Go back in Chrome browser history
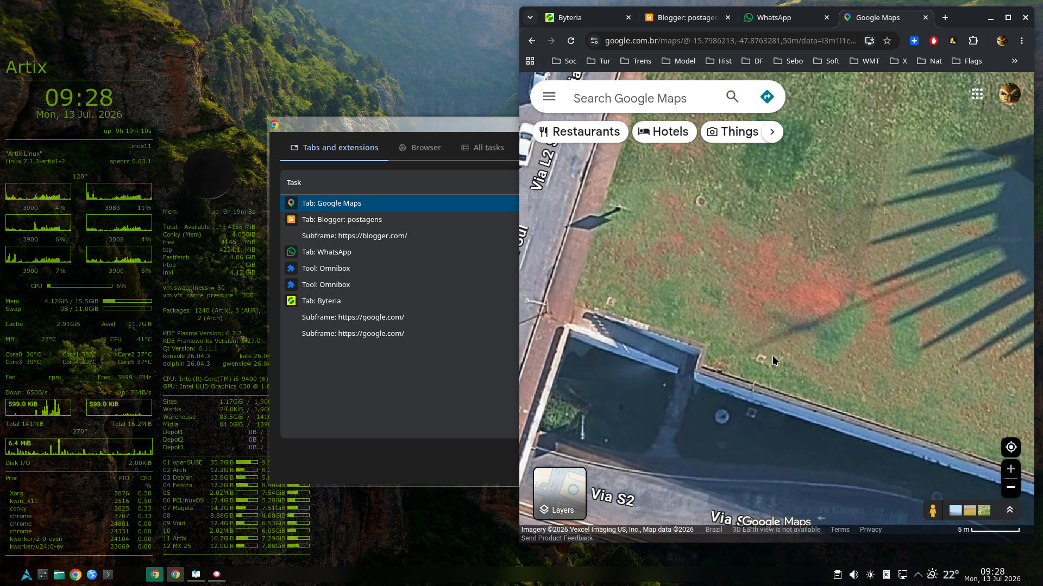Viewport: 1043px width, 586px height. click(x=532, y=41)
